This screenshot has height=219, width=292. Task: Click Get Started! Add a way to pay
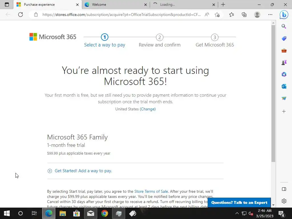tap(83, 171)
